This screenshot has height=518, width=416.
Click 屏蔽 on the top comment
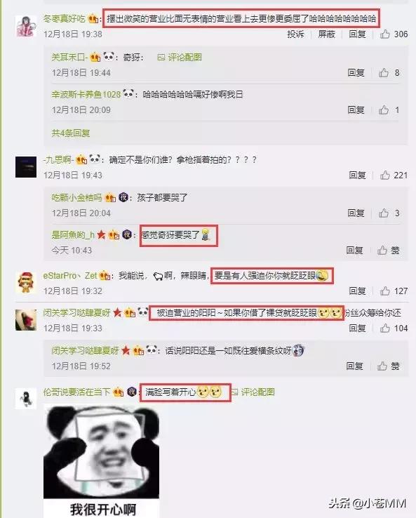coord(326,34)
